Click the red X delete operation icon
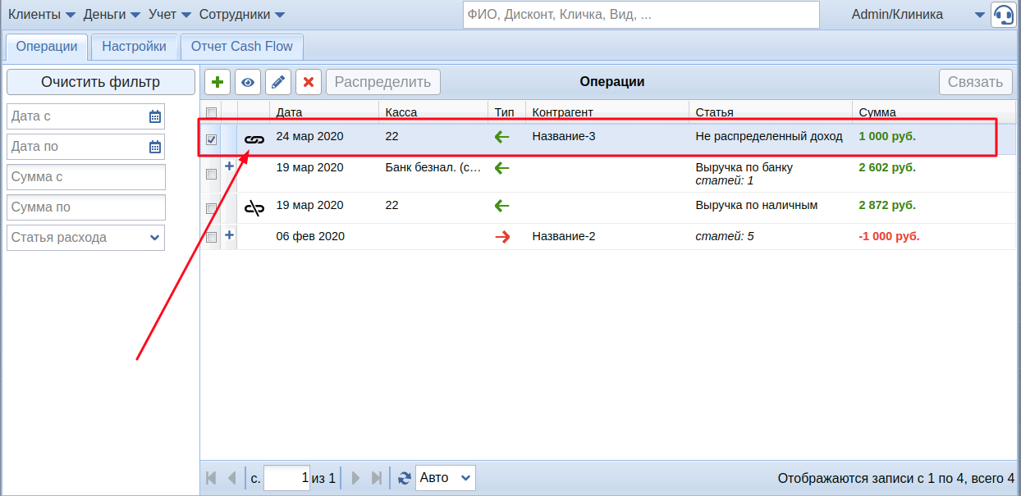This screenshot has width=1021, height=496. tap(309, 82)
